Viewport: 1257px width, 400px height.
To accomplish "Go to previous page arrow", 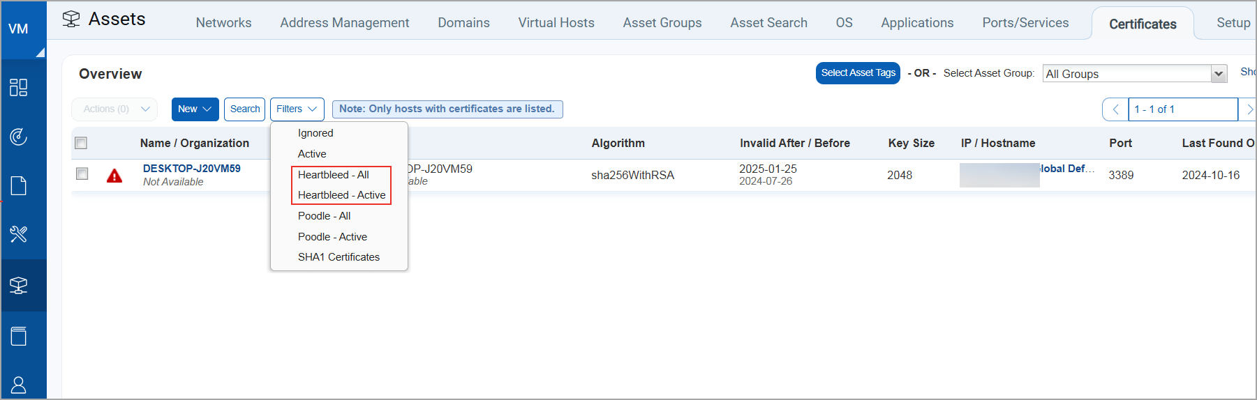I will (x=1115, y=109).
